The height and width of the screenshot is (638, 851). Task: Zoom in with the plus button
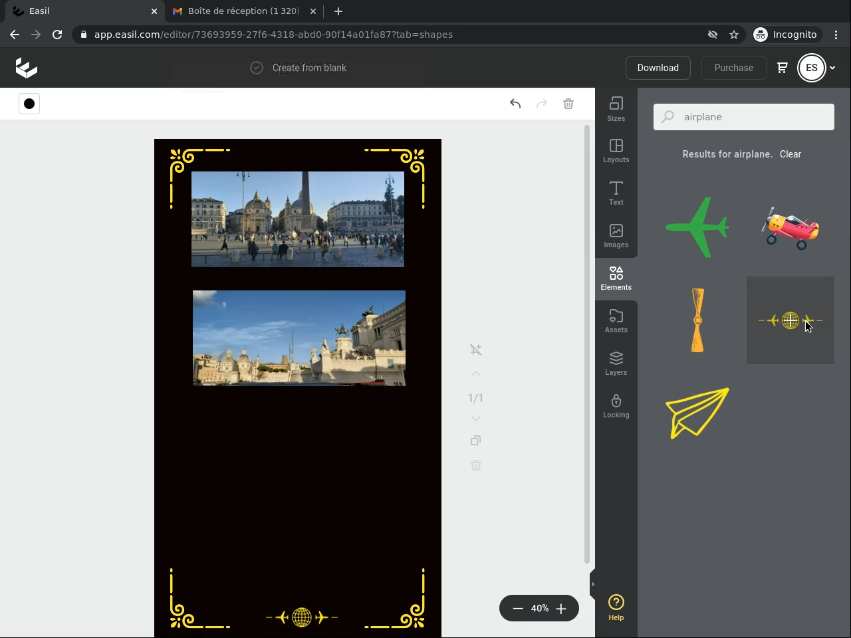(x=561, y=608)
